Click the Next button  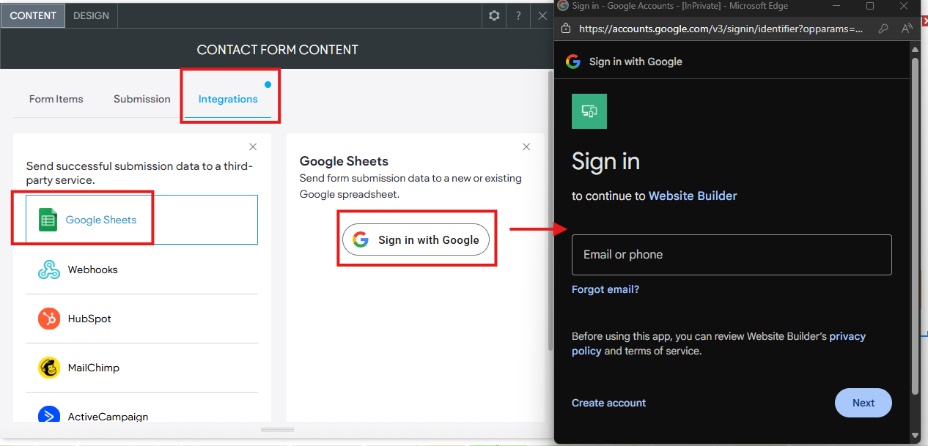tap(863, 403)
